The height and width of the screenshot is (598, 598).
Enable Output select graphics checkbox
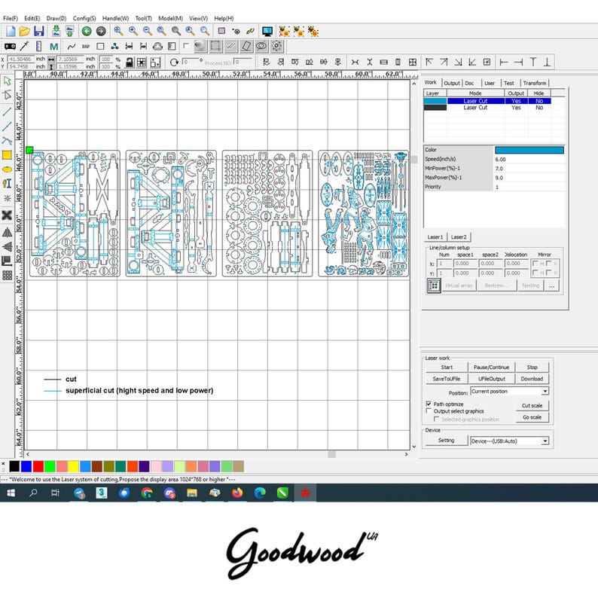429,410
